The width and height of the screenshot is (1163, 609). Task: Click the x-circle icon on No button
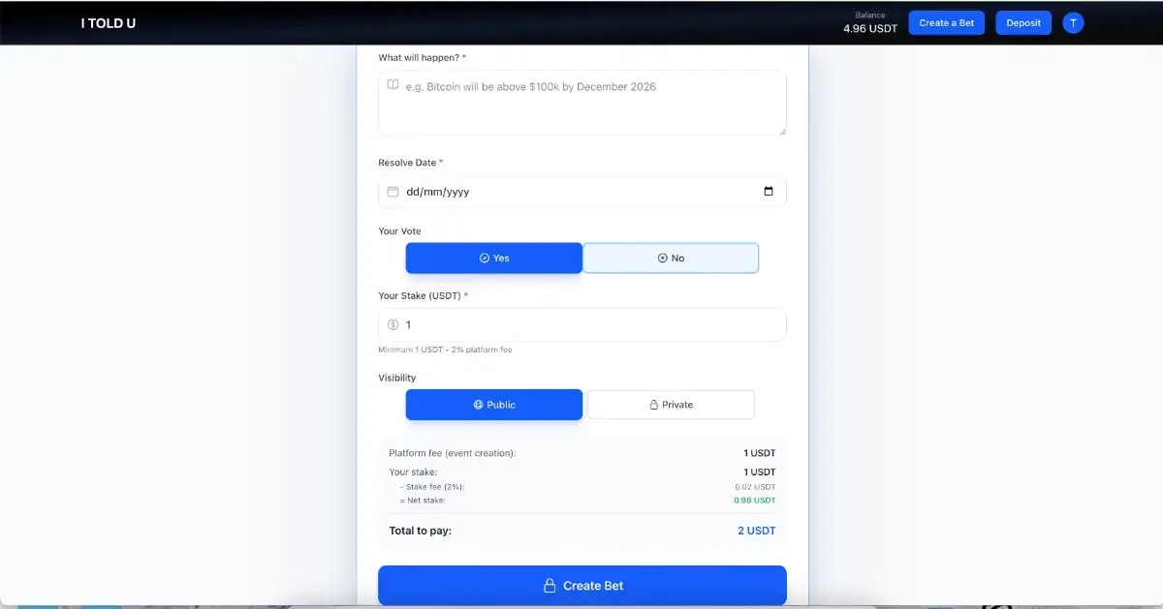tap(663, 259)
